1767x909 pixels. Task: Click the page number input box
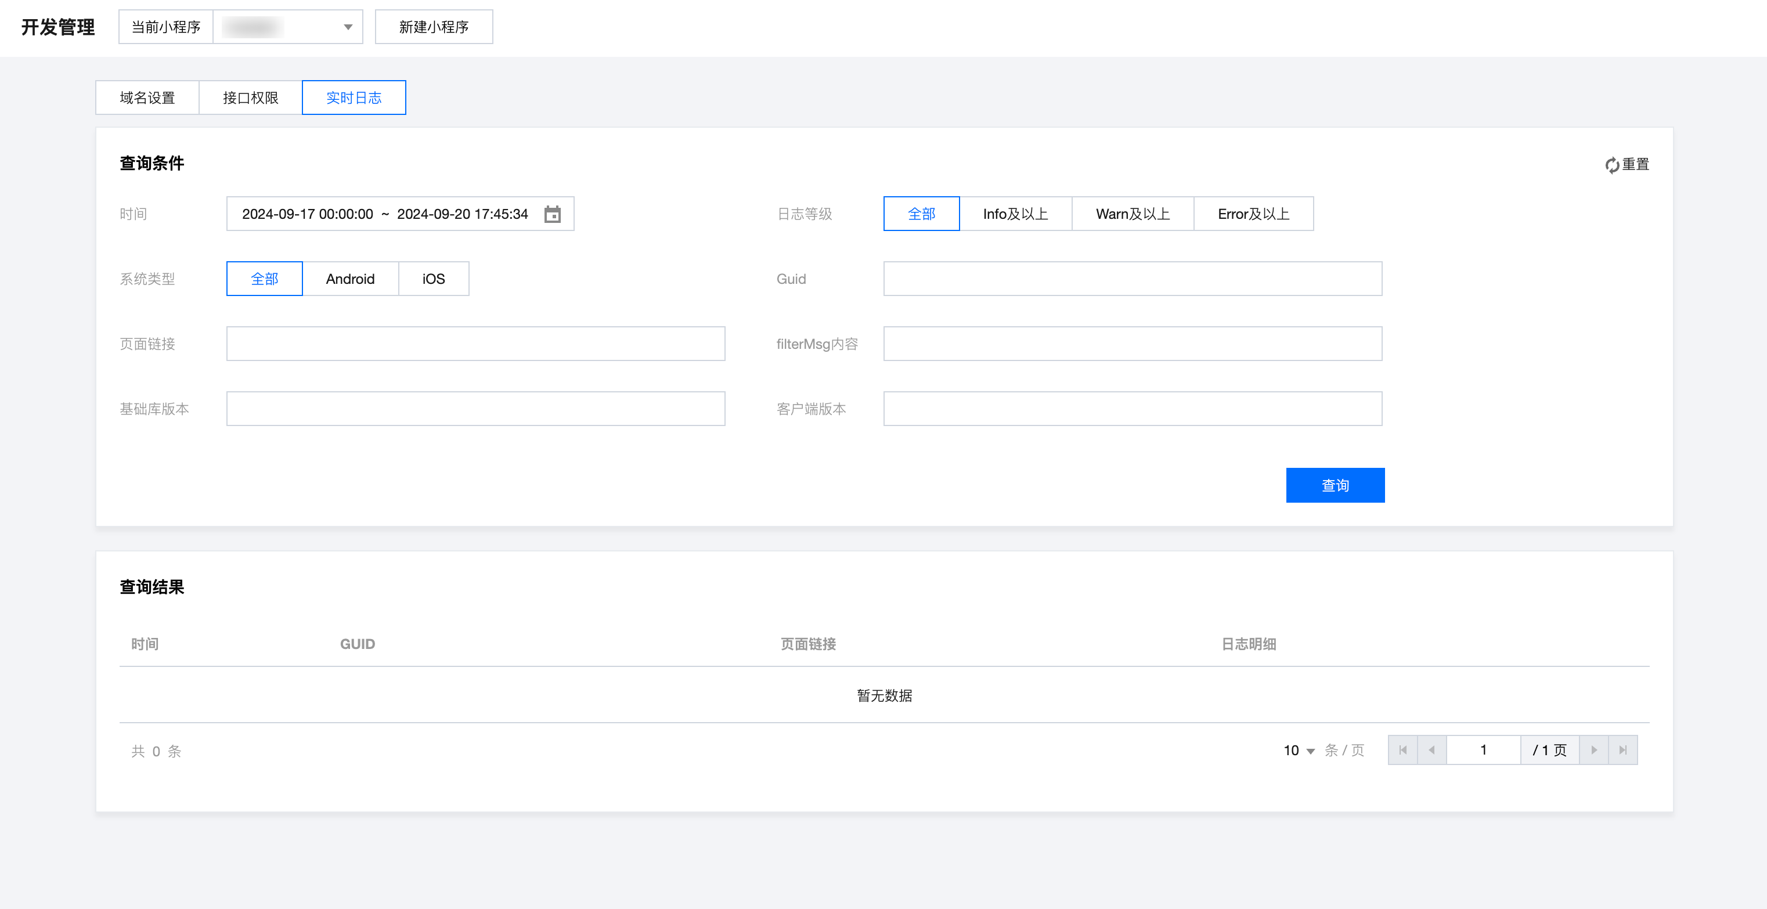pos(1483,750)
